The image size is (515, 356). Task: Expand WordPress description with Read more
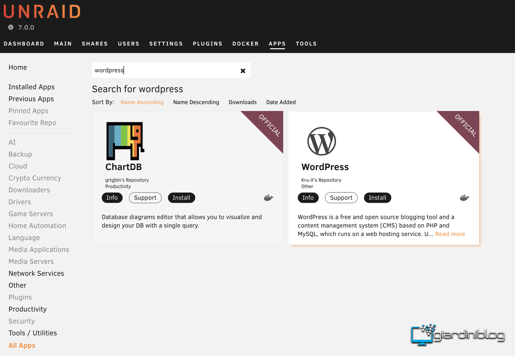[x=450, y=234]
